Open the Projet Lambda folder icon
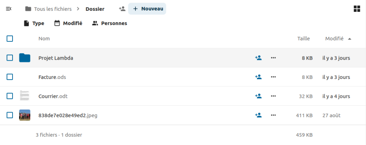 pos(25,58)
